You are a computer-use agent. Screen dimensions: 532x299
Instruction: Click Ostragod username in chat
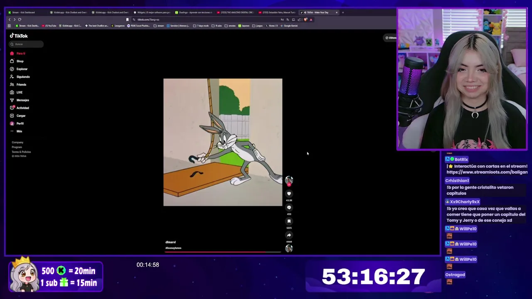click(455, 274)
